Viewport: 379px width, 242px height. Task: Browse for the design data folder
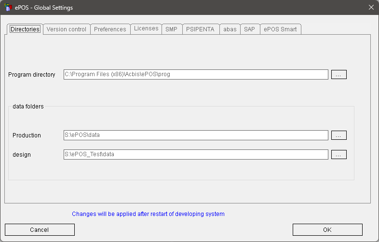338,154
